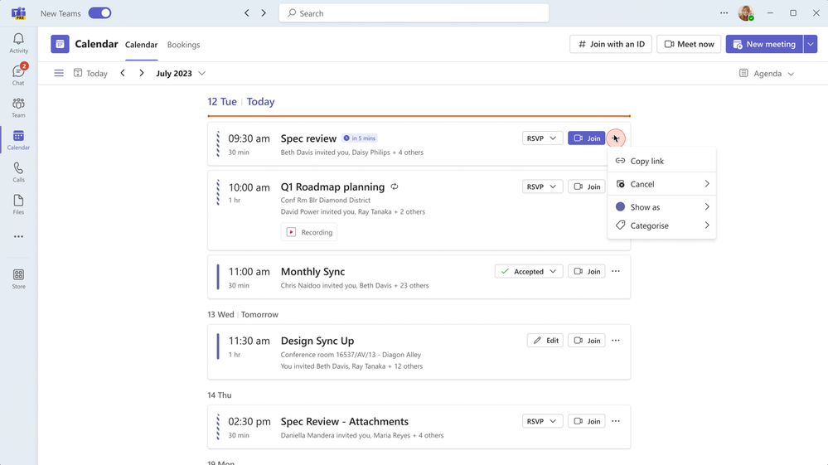Select Copy link in context menu
828x465 pixels.
(646, 161)
